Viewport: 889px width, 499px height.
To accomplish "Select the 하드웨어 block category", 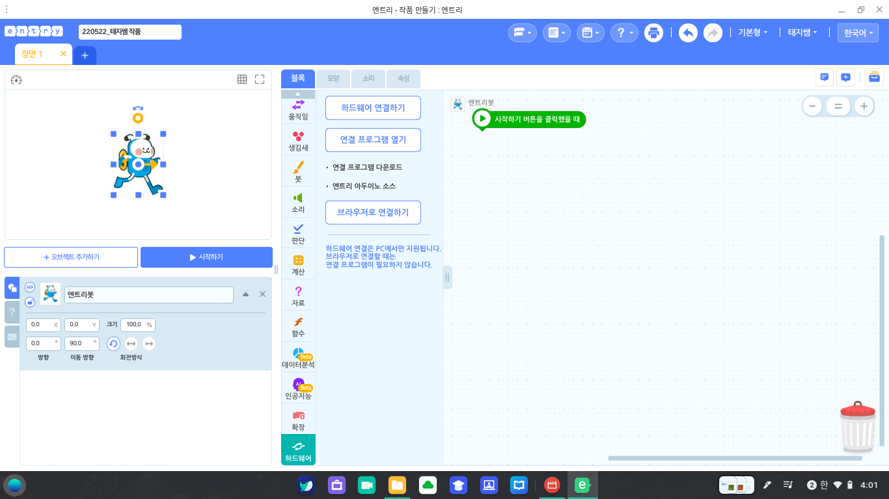I will click(x=298, y=450).
